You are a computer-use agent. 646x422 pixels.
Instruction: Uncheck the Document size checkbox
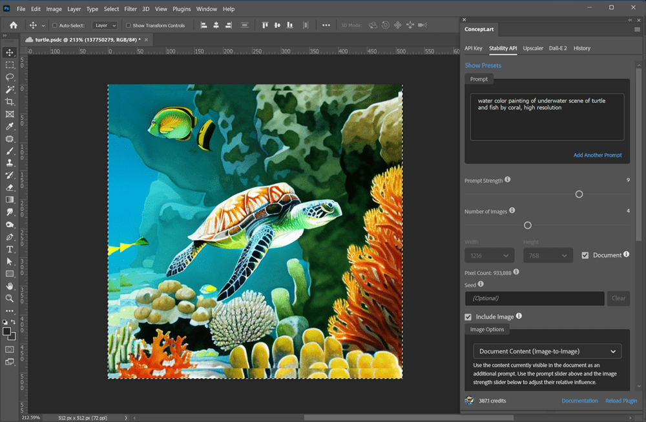pyautogui.click(x=585, y=256)
